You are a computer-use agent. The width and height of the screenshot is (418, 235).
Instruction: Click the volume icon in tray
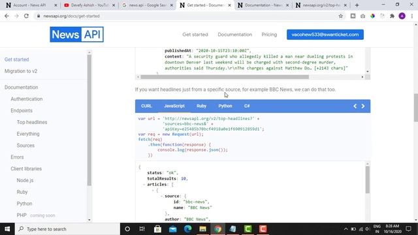click(368, 229)
